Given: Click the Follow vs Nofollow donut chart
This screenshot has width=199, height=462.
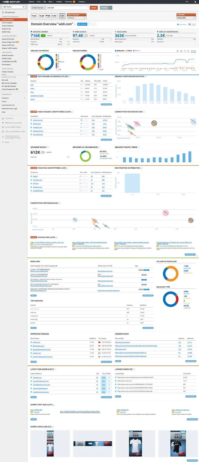Looking at the screenshot, I should pyautogui.click(x=171, y=274).
